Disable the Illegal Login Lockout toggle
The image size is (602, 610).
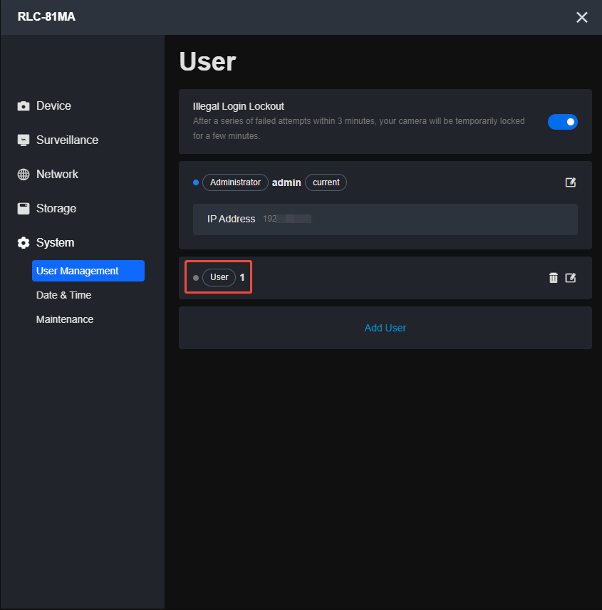click(x=562, y=122)
